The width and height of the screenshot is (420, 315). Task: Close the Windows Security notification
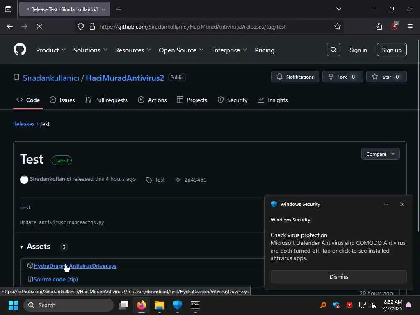[402, 204]
